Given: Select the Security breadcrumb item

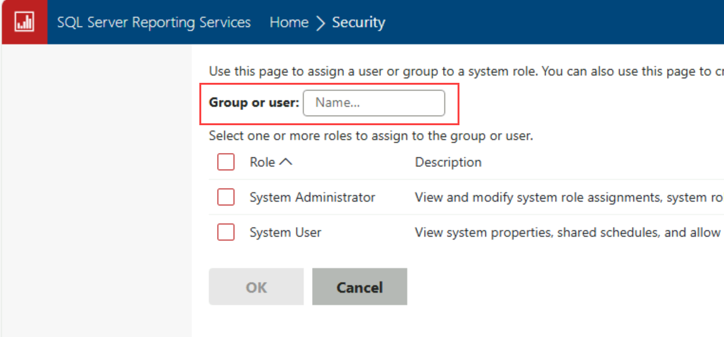Looking at the screenshot, I should click(x=359, y=22).
